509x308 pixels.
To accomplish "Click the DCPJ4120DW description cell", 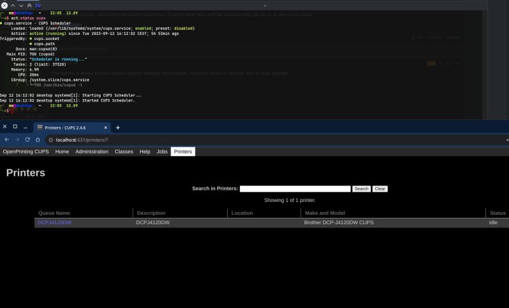I will [153, 222].
